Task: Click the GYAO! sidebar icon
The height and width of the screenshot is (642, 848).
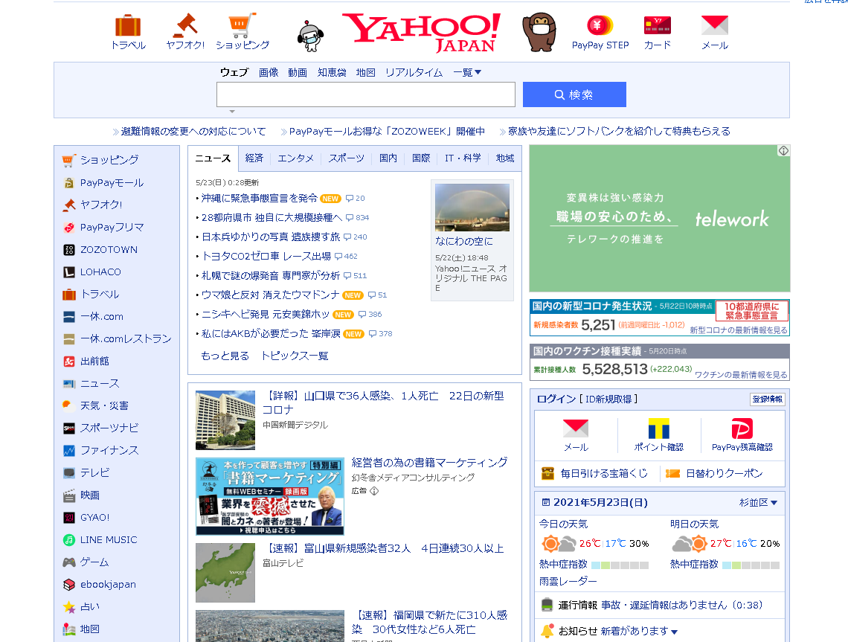Action: [x=68, y=518]
